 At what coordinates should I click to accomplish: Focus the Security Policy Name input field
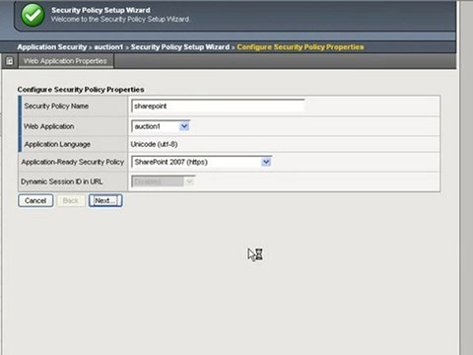tap(218, 106)
